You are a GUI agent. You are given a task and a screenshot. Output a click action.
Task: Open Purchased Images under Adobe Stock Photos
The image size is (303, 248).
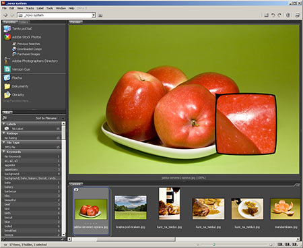pos(26,54)
